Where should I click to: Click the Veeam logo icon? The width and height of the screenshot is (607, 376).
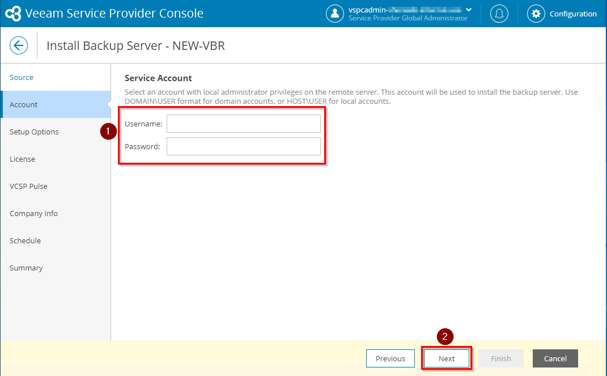pyautogui.click(x=13, y=14)
